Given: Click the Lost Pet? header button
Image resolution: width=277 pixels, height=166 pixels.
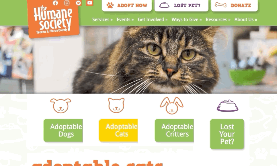Looking at the screenshot, I should [182, 5].
